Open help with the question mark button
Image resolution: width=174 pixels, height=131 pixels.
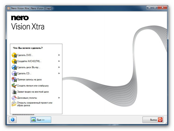tap(13, 120)
